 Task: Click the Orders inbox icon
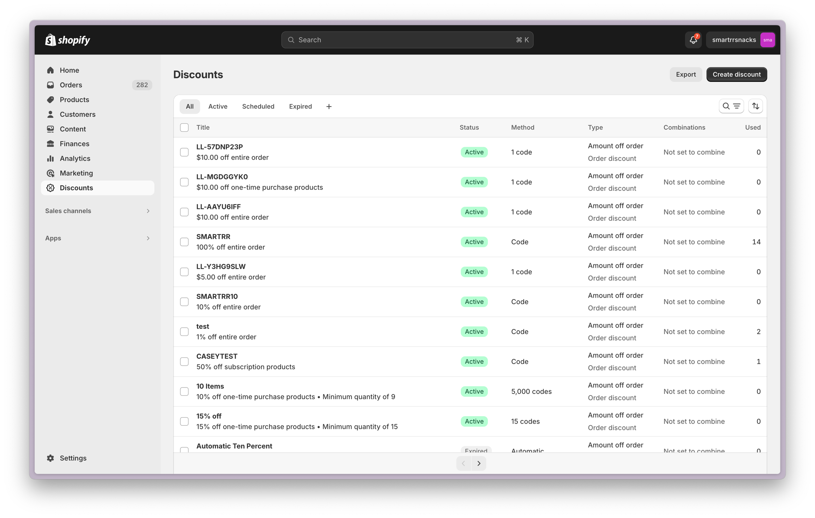pyautogui.click(x=51, y=85)
